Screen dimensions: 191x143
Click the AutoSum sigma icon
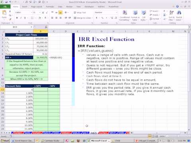(x=164, y=11)
